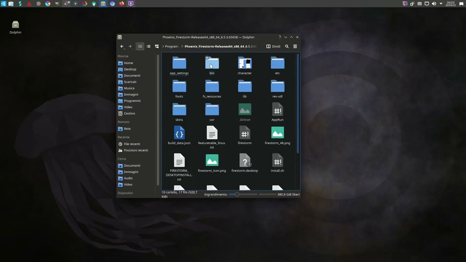Go forward using the toolbar arrow

click(130, 47)
